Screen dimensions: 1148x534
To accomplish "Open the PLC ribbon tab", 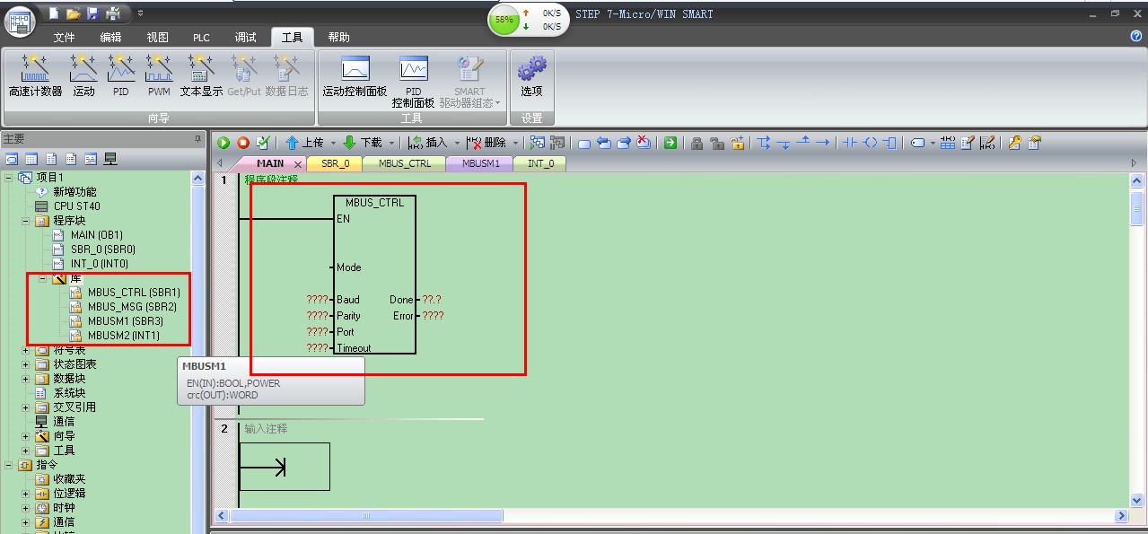I will (201, 37).
